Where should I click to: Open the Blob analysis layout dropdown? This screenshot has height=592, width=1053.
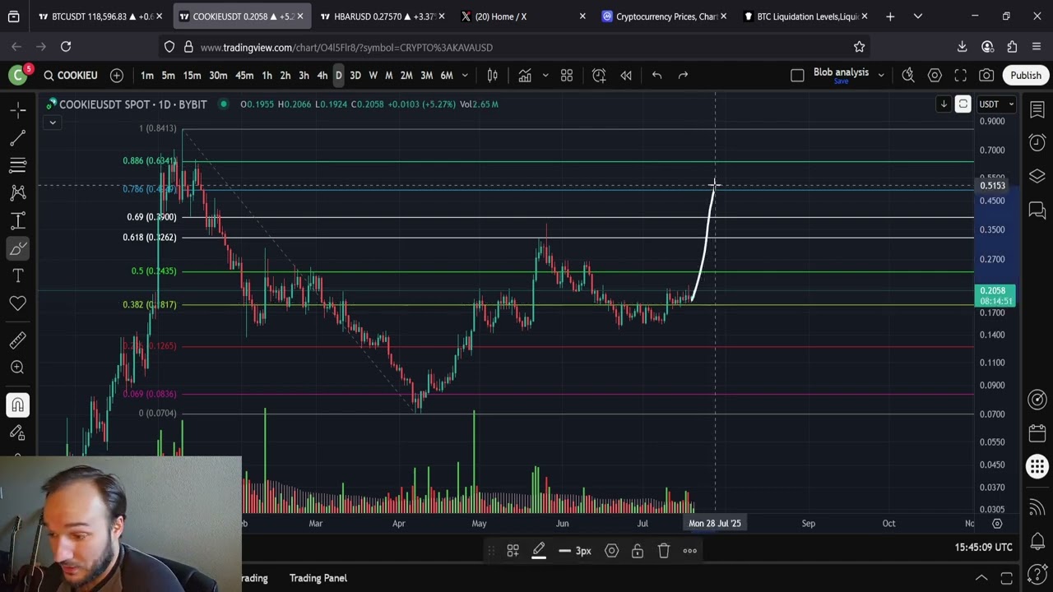point(881,76)
